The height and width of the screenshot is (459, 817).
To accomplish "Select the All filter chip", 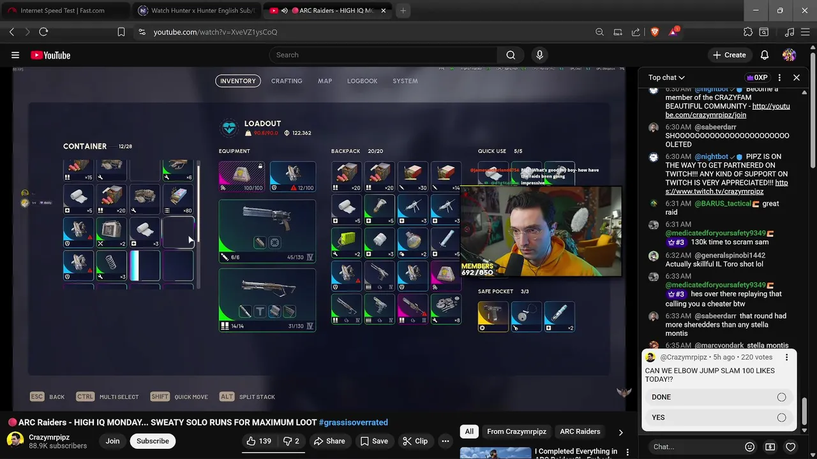I will 469,432.
